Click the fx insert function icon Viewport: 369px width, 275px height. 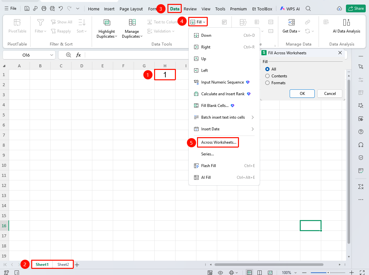(x=78, y=55)
